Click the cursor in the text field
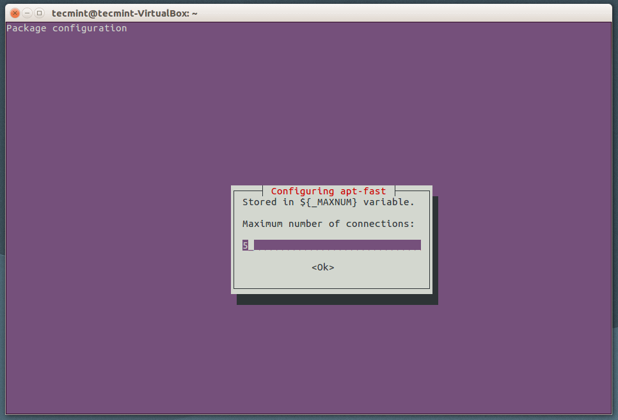 tap(250, 245)
